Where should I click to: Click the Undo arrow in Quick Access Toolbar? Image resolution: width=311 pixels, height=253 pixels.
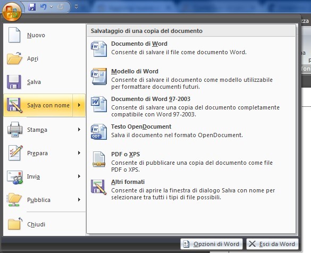click(43, 7)
